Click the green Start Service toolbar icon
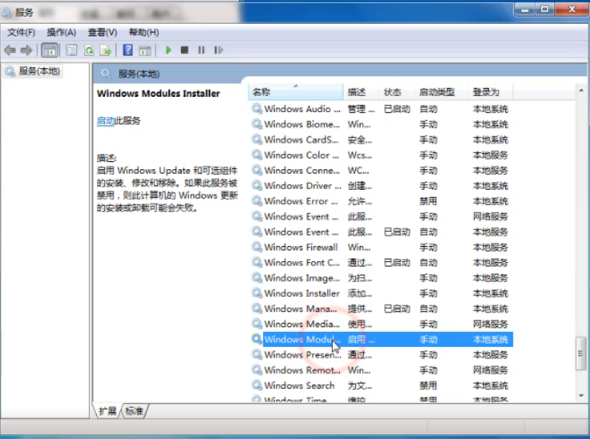 point(168,50)
